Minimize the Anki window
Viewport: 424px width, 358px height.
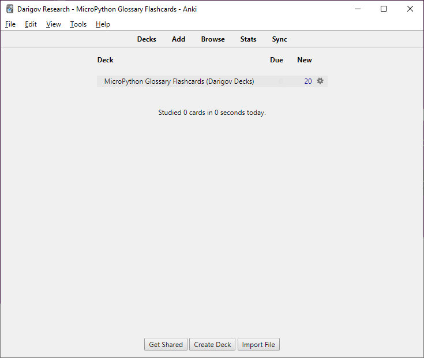pyautogui.click(x=358, y=9)
